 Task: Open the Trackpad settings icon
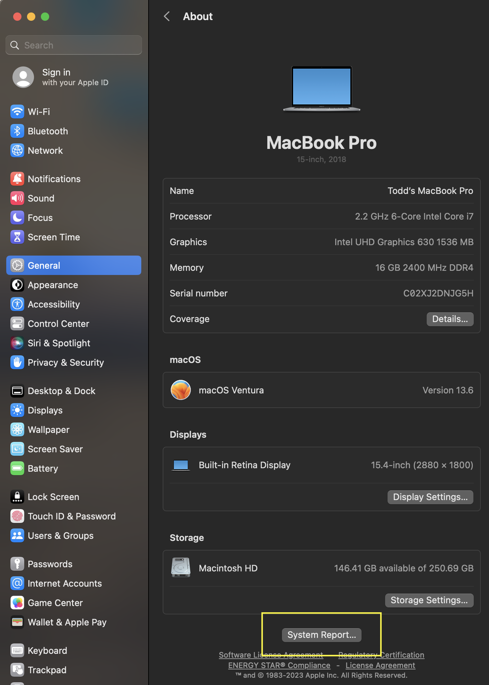pyautogui.click(x=17, y=670)
